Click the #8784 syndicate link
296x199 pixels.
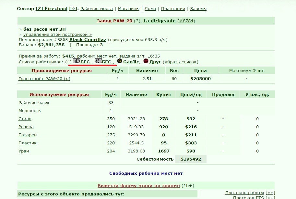coord(186,21)
